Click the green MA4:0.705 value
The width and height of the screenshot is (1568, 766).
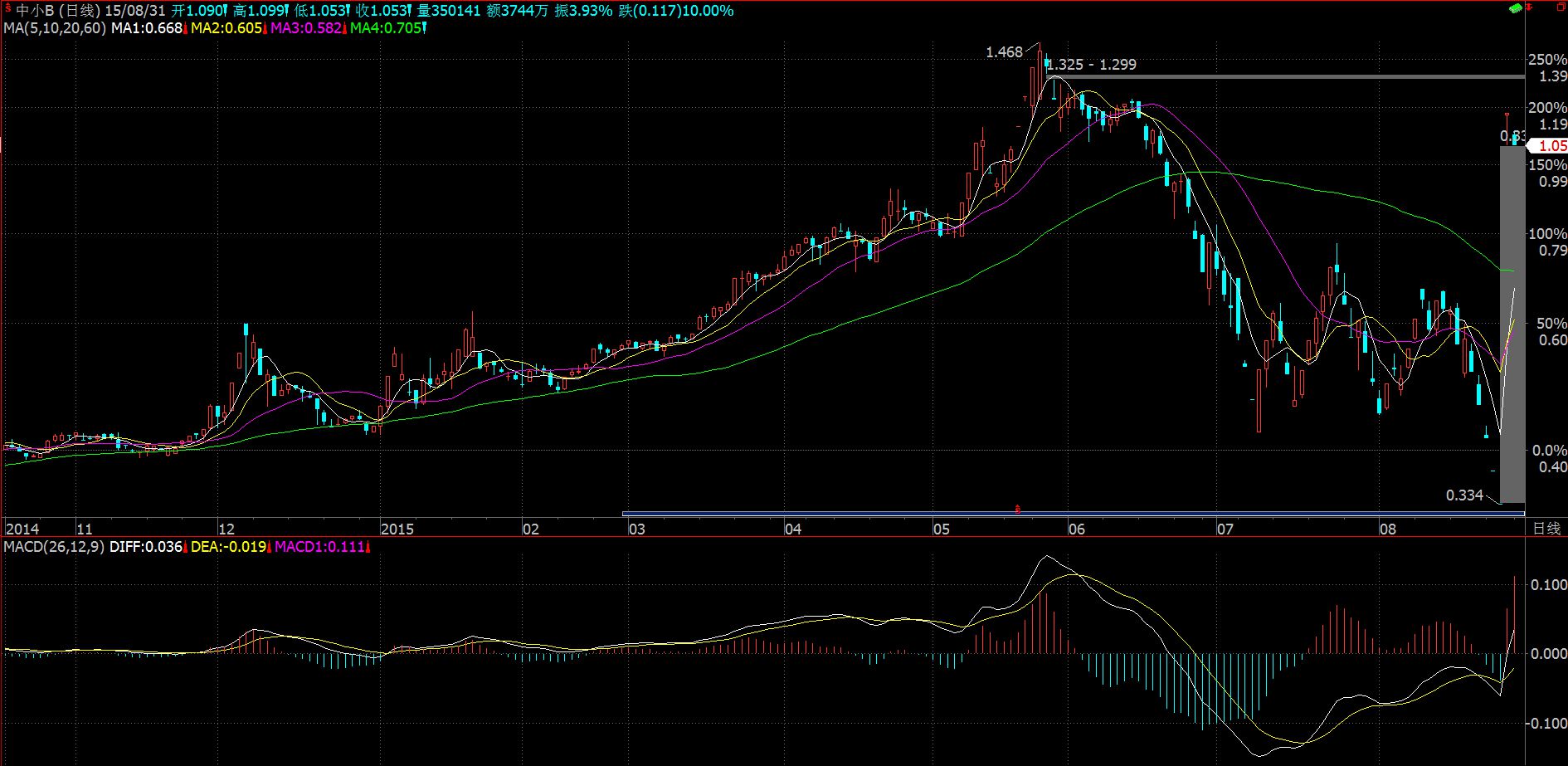tap(386, 28)
